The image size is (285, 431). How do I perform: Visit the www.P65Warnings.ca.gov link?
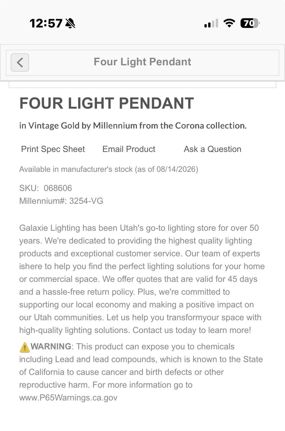click(x=68, y=398)
